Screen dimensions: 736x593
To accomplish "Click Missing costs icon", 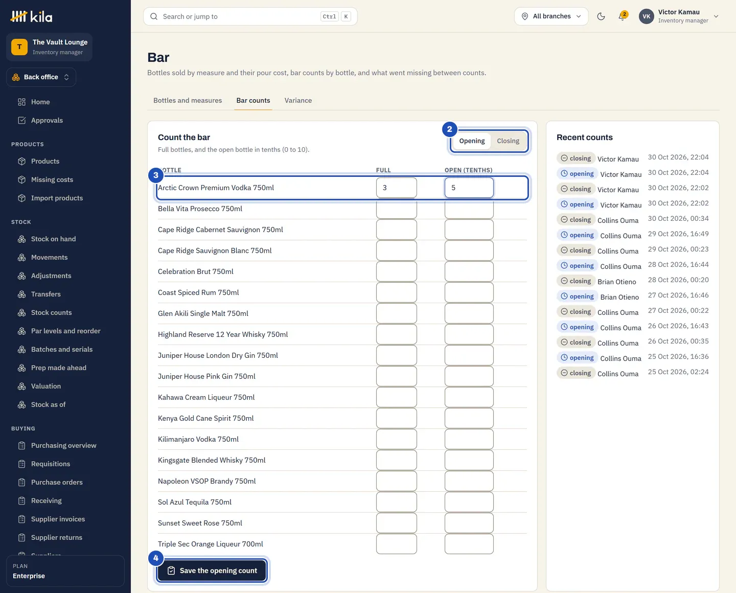I will pos(21,179).
